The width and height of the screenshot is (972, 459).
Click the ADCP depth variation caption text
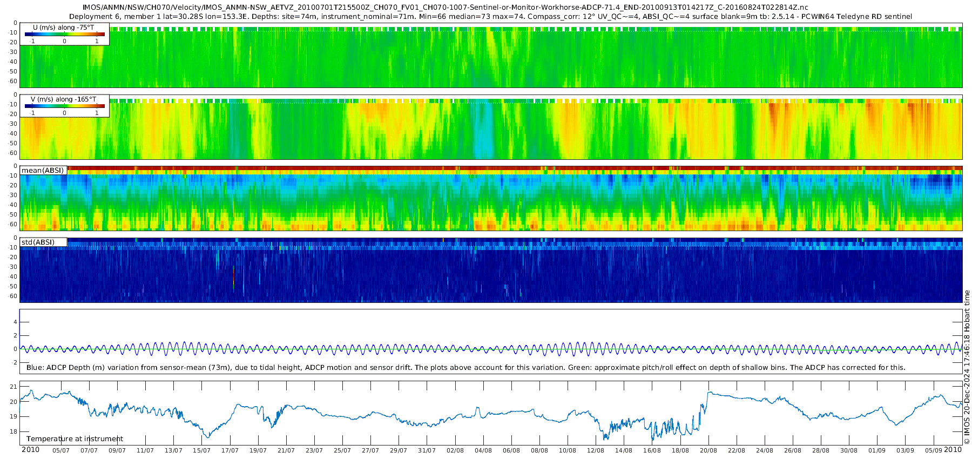coord(465,367)
